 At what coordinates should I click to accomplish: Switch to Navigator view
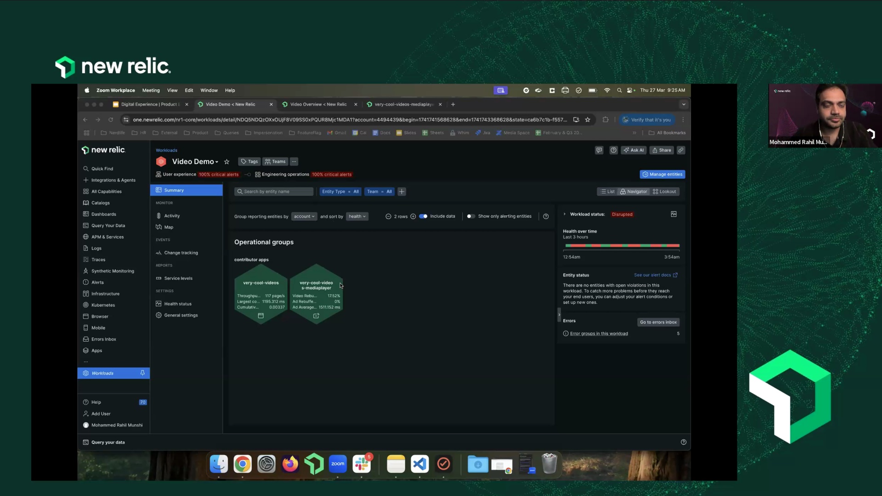pos(633,192)
